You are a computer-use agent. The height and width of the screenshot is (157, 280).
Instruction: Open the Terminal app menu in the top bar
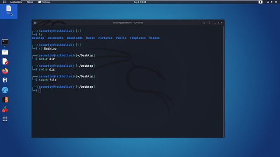coord(44,2)
